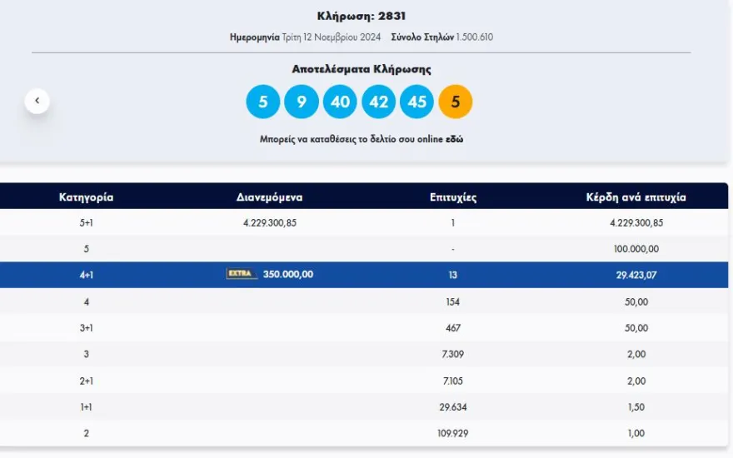Click the 109.929 successes in category 2
The width and height of the screenshot is (733, 458).
point(453,433)
